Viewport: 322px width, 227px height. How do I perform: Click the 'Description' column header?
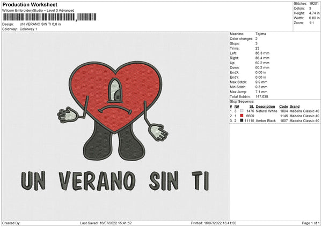click(265, 107)
